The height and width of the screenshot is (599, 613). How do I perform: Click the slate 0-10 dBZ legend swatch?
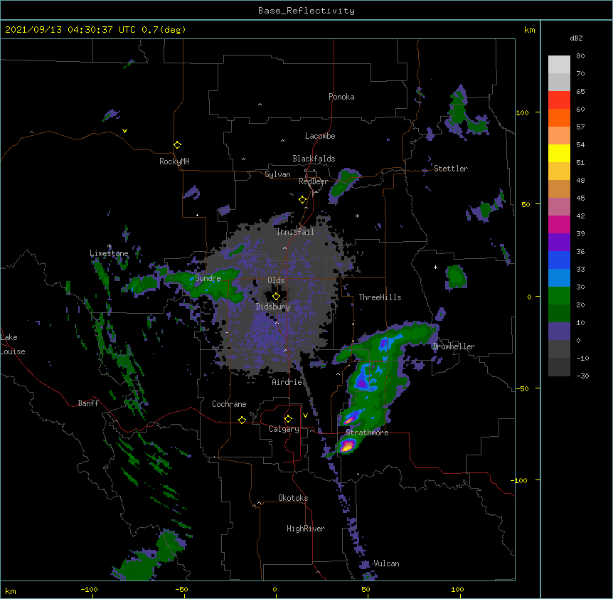[559, 332]
